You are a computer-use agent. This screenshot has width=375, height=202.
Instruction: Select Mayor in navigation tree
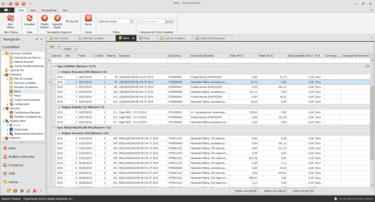click(18, 95)
